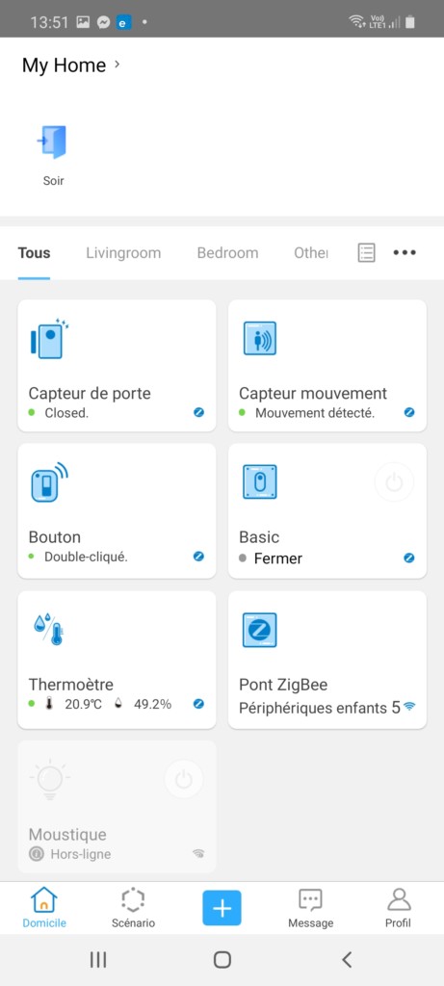Tap the Android back navigation button

[347, 959]
